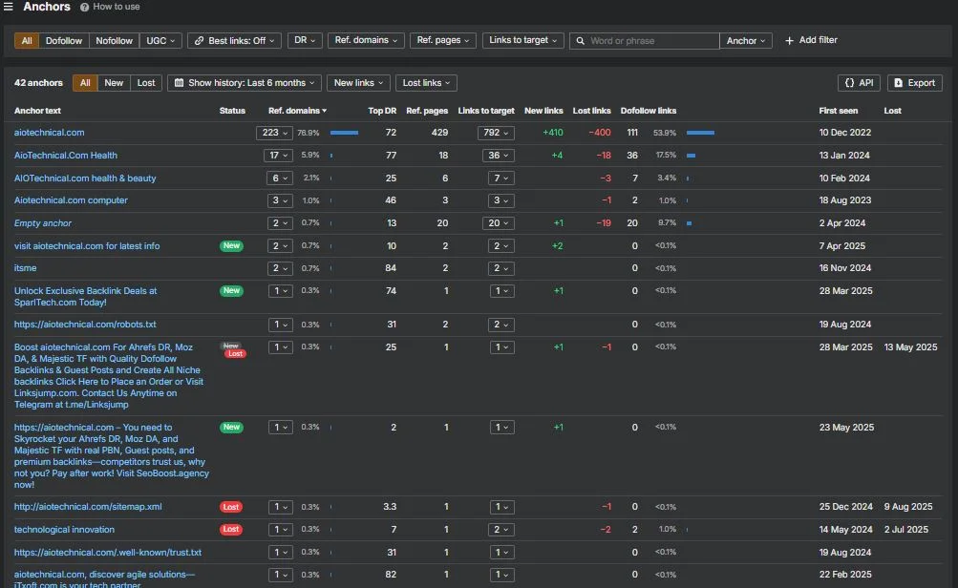
Task: Open the aiotechnical.com anchor link
Action: tap(50, 133)
